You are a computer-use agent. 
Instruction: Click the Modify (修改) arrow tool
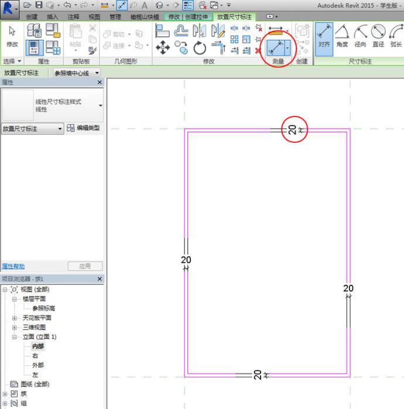point(12,36)
